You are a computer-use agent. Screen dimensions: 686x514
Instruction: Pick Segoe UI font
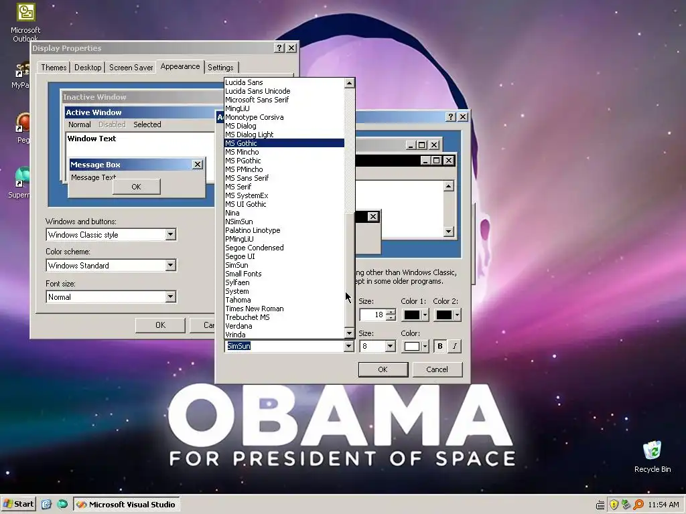pos(284,256)
